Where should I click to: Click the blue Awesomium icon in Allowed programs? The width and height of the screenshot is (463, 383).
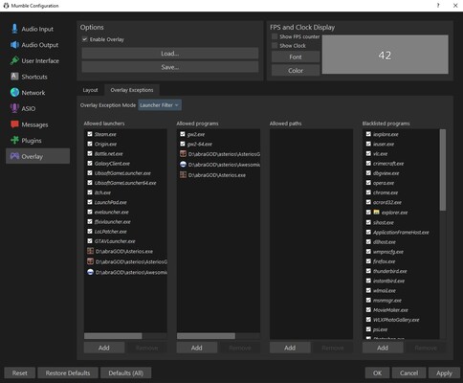click(183, 165)
